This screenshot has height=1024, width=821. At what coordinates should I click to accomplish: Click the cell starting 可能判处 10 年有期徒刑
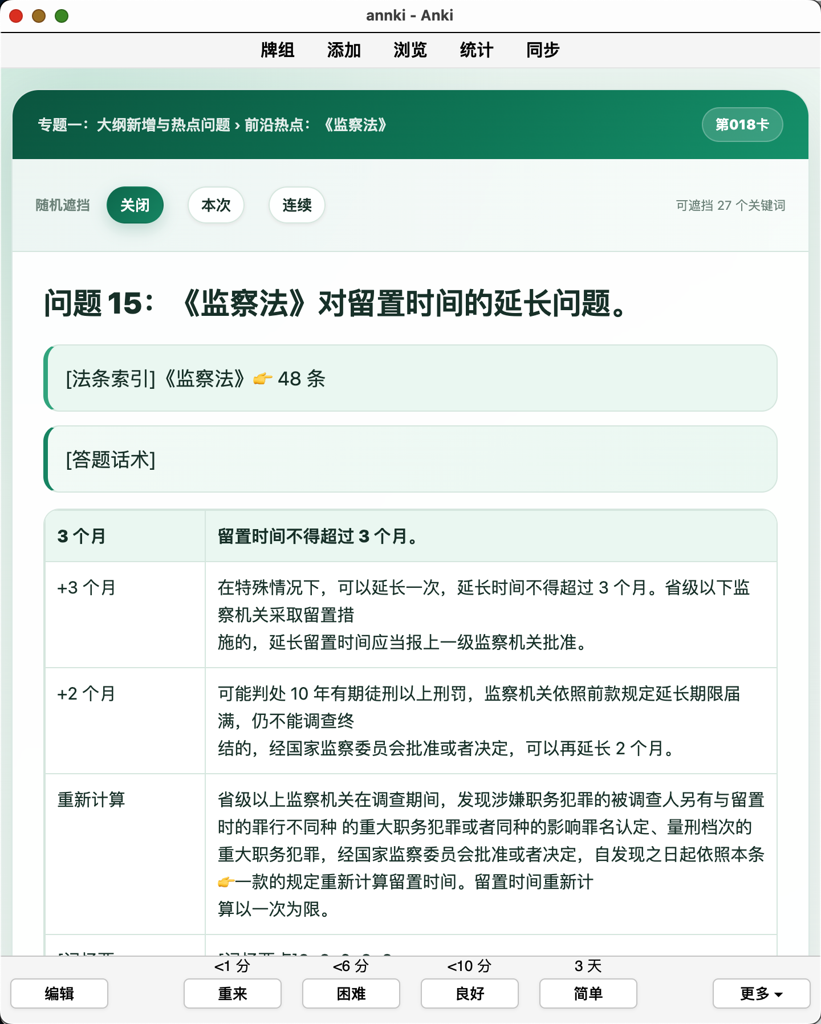tap(491, 721)
